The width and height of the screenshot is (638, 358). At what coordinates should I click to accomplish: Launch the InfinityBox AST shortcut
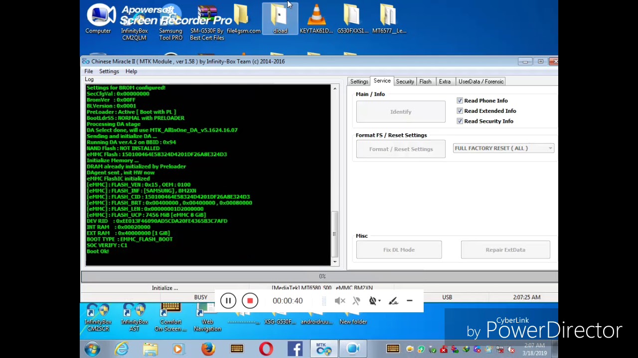134,318
